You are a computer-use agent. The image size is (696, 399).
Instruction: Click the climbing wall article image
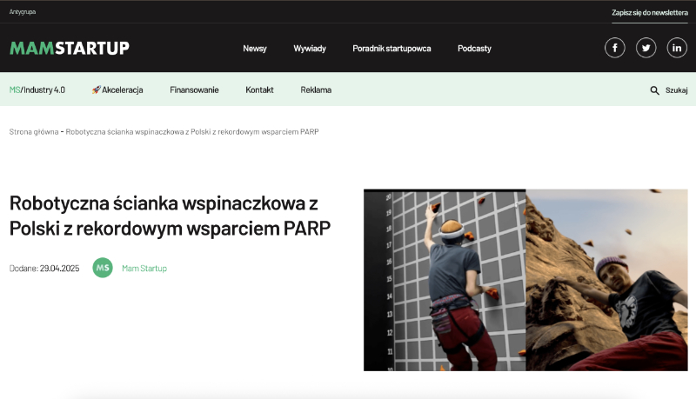525,280
